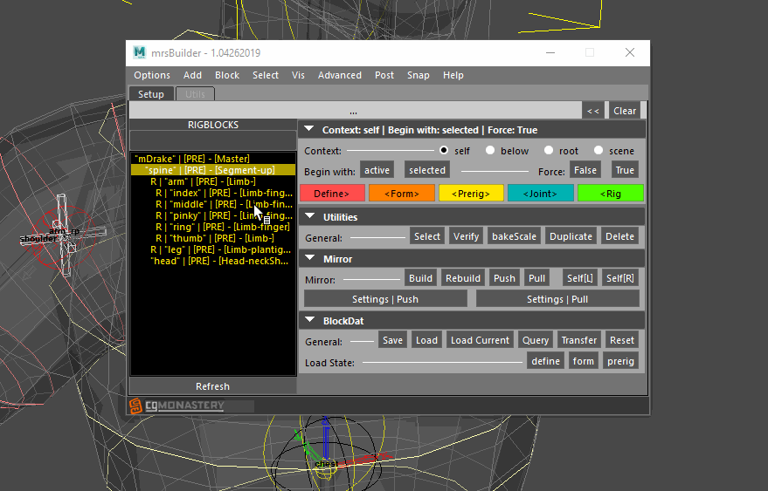Click the Duplicate button
Screen dimensions: 768x491
coord(571,236)
